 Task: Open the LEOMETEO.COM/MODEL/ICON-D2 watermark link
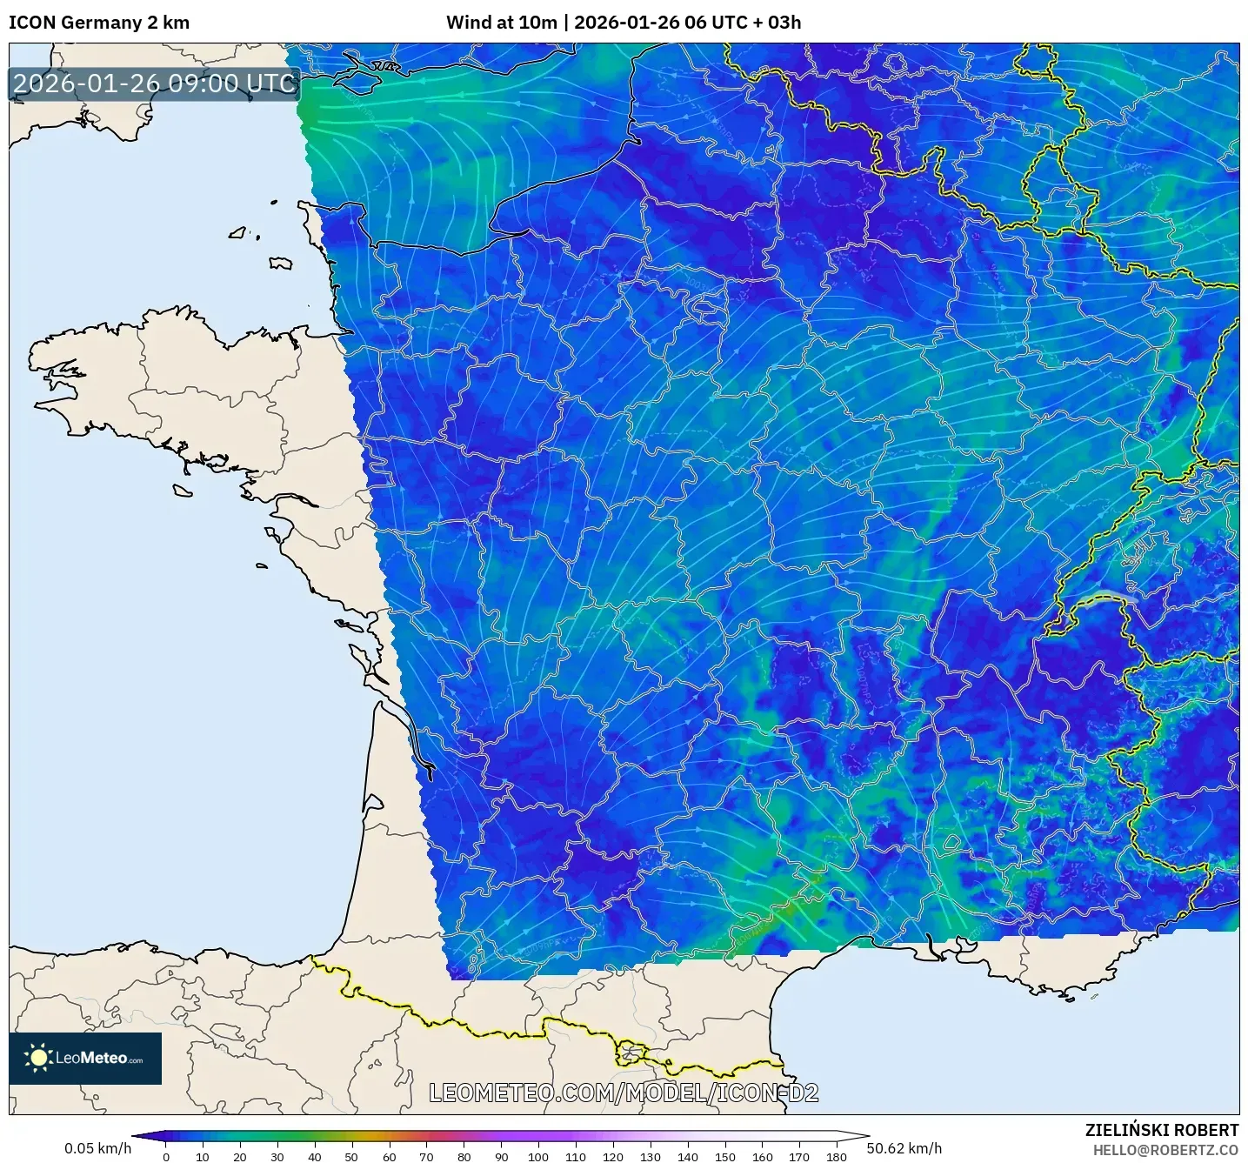(624, 1093)
